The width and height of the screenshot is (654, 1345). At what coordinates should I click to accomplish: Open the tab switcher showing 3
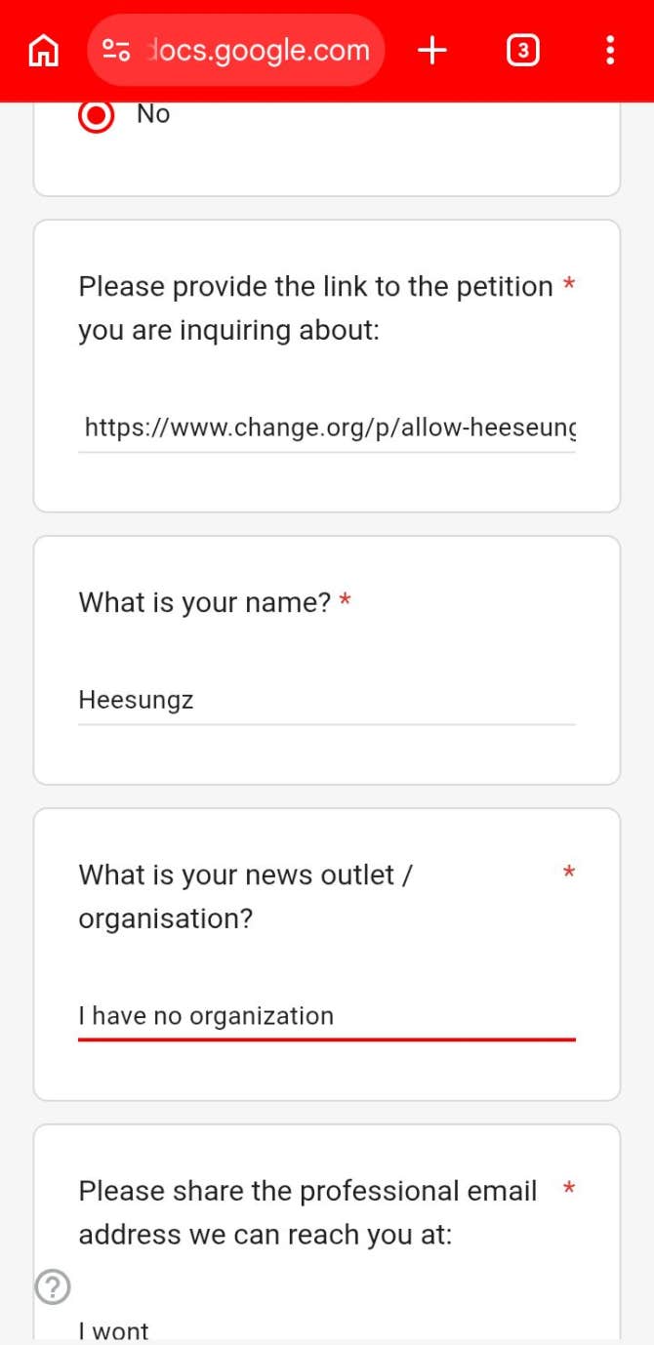click(523, 50)
